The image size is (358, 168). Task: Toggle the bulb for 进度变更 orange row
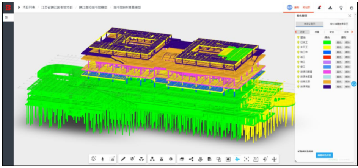click(298, 82)
